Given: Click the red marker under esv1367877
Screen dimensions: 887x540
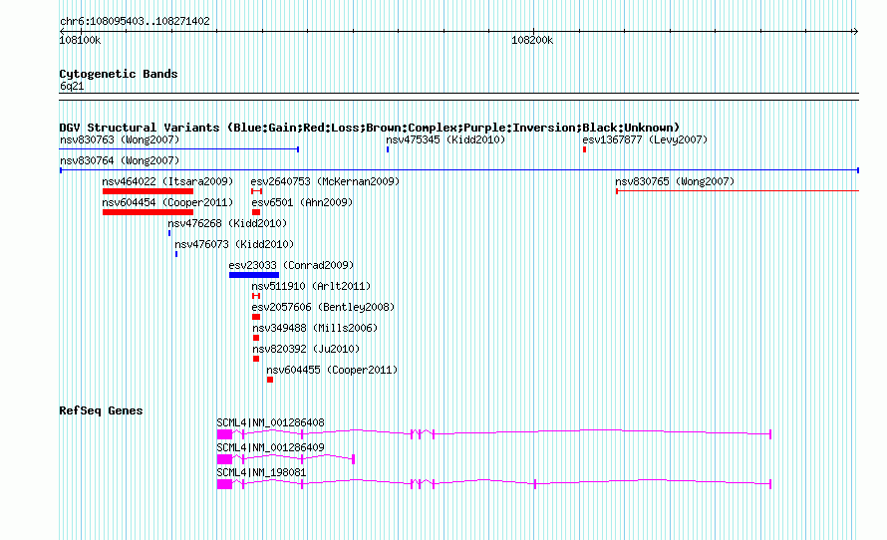Looking at the screenshot, I should pyautogui.click(x=584, y=149).
